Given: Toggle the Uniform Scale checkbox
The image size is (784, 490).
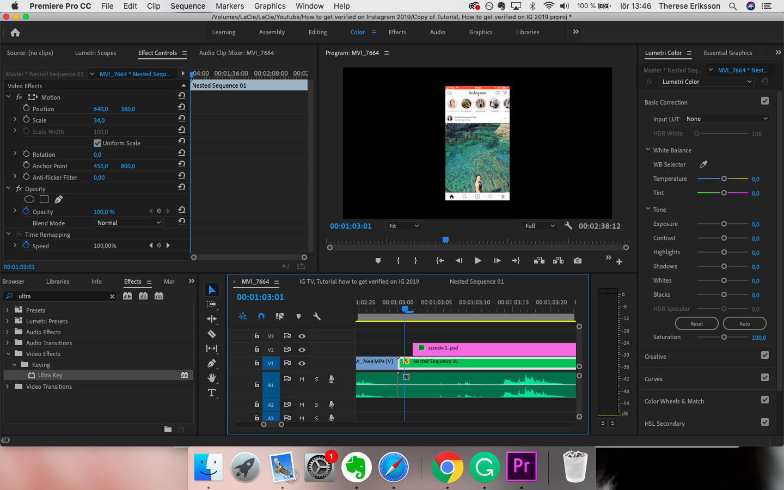Looking at the screenshot, I should pyautogui.click(x=97, y=143).
